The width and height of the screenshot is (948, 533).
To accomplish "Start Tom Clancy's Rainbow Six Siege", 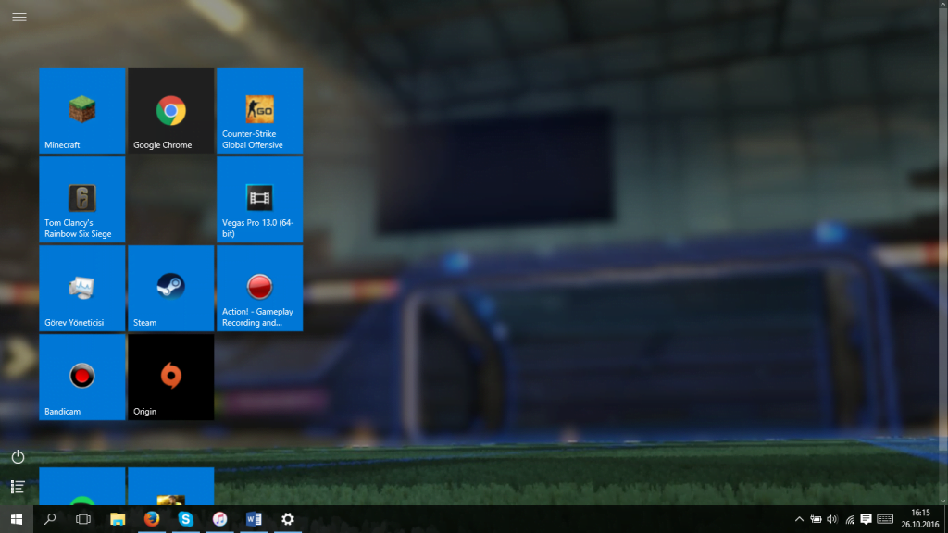I will pyautogui.click(x=81, y=199).
